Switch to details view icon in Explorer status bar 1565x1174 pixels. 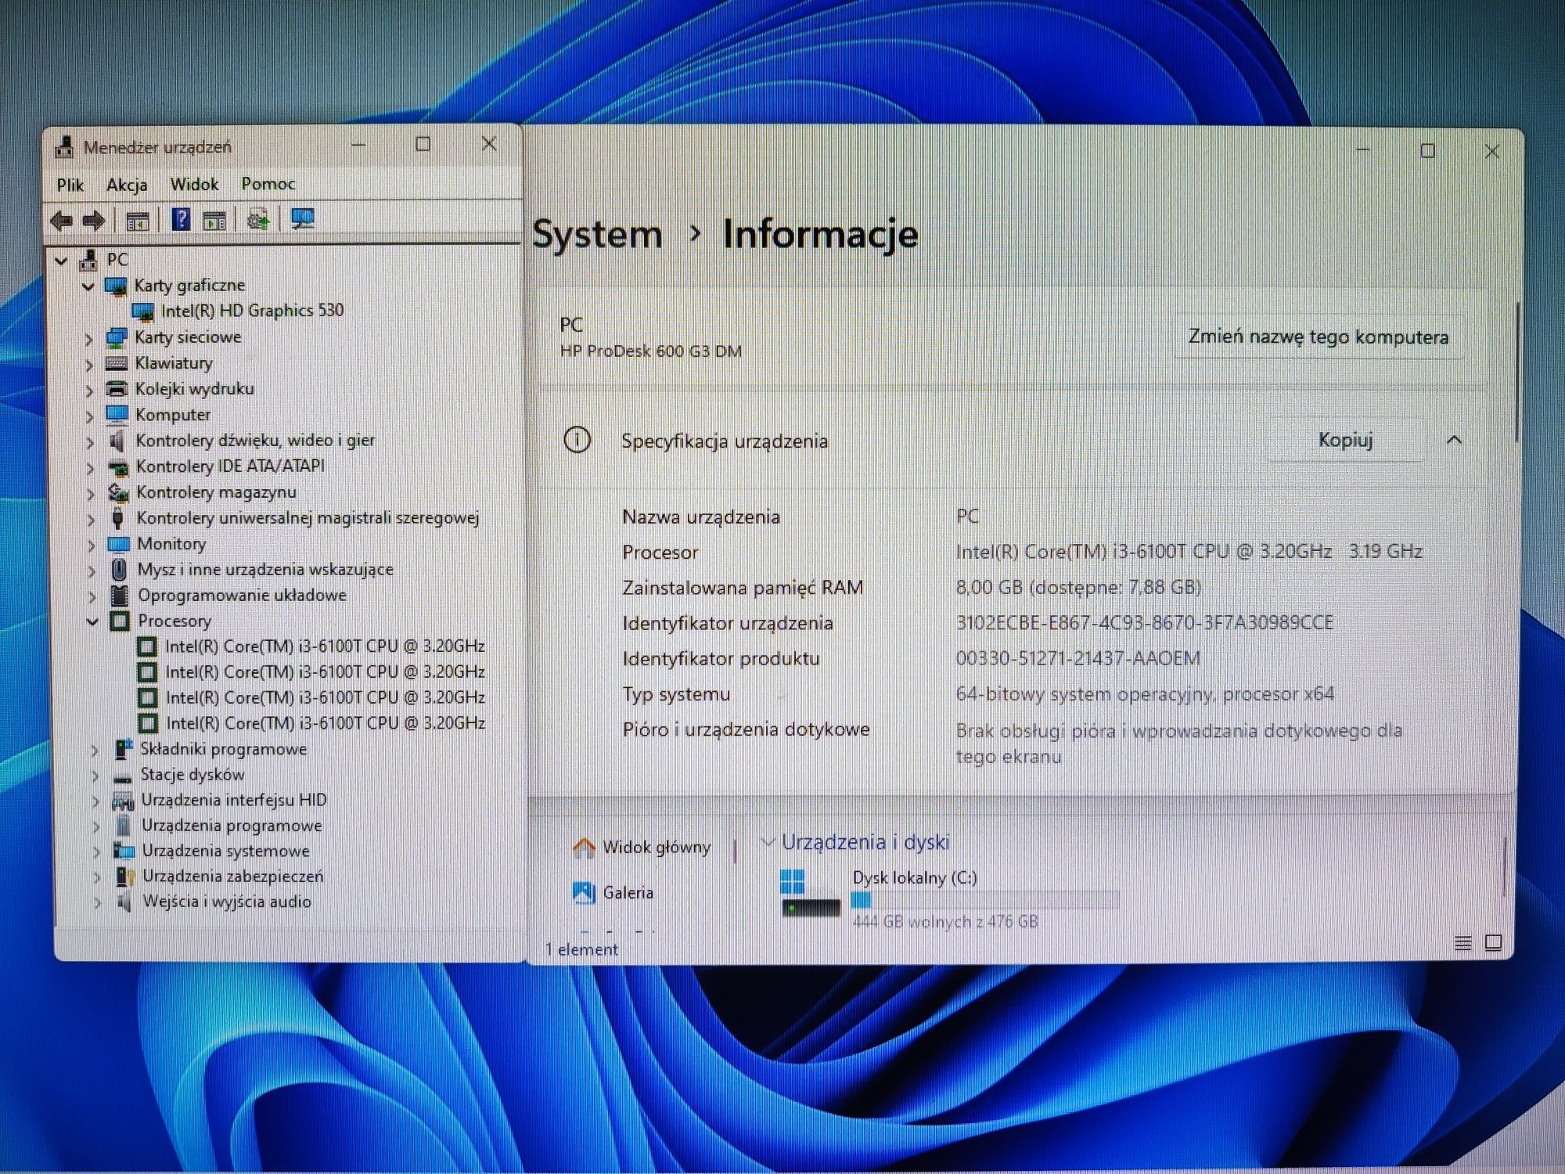coord(1462,943)
